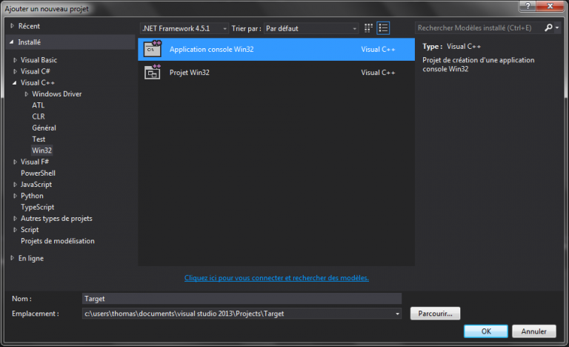Select the TypeScript category
This screenshot has width=569, height=347.
(x=37, y=207)
